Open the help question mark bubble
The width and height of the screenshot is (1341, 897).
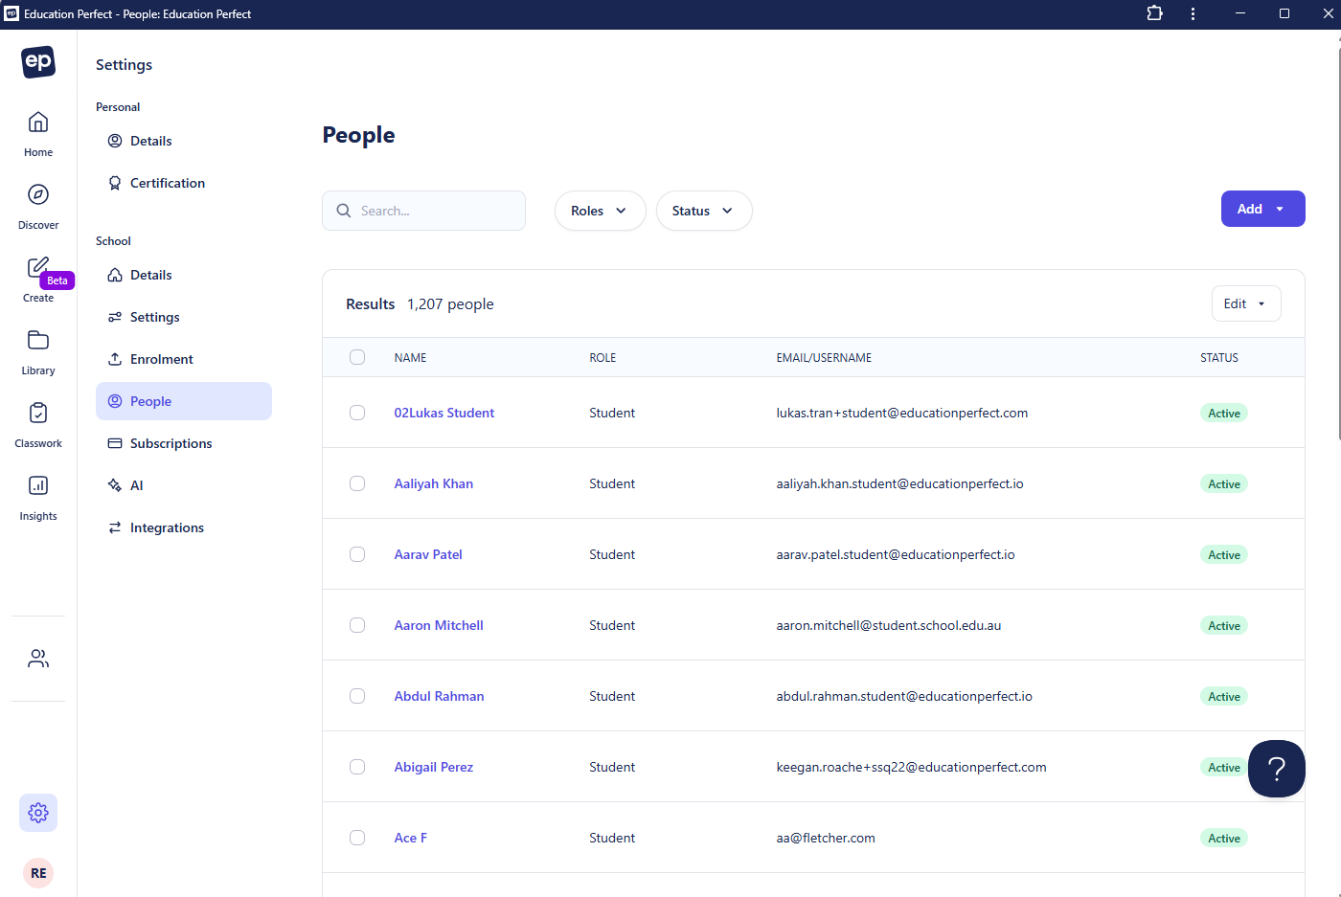1277,769
